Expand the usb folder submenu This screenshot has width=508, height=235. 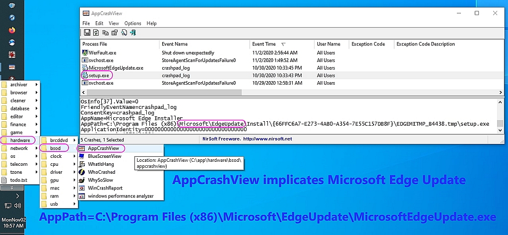[x=59, y=204]
